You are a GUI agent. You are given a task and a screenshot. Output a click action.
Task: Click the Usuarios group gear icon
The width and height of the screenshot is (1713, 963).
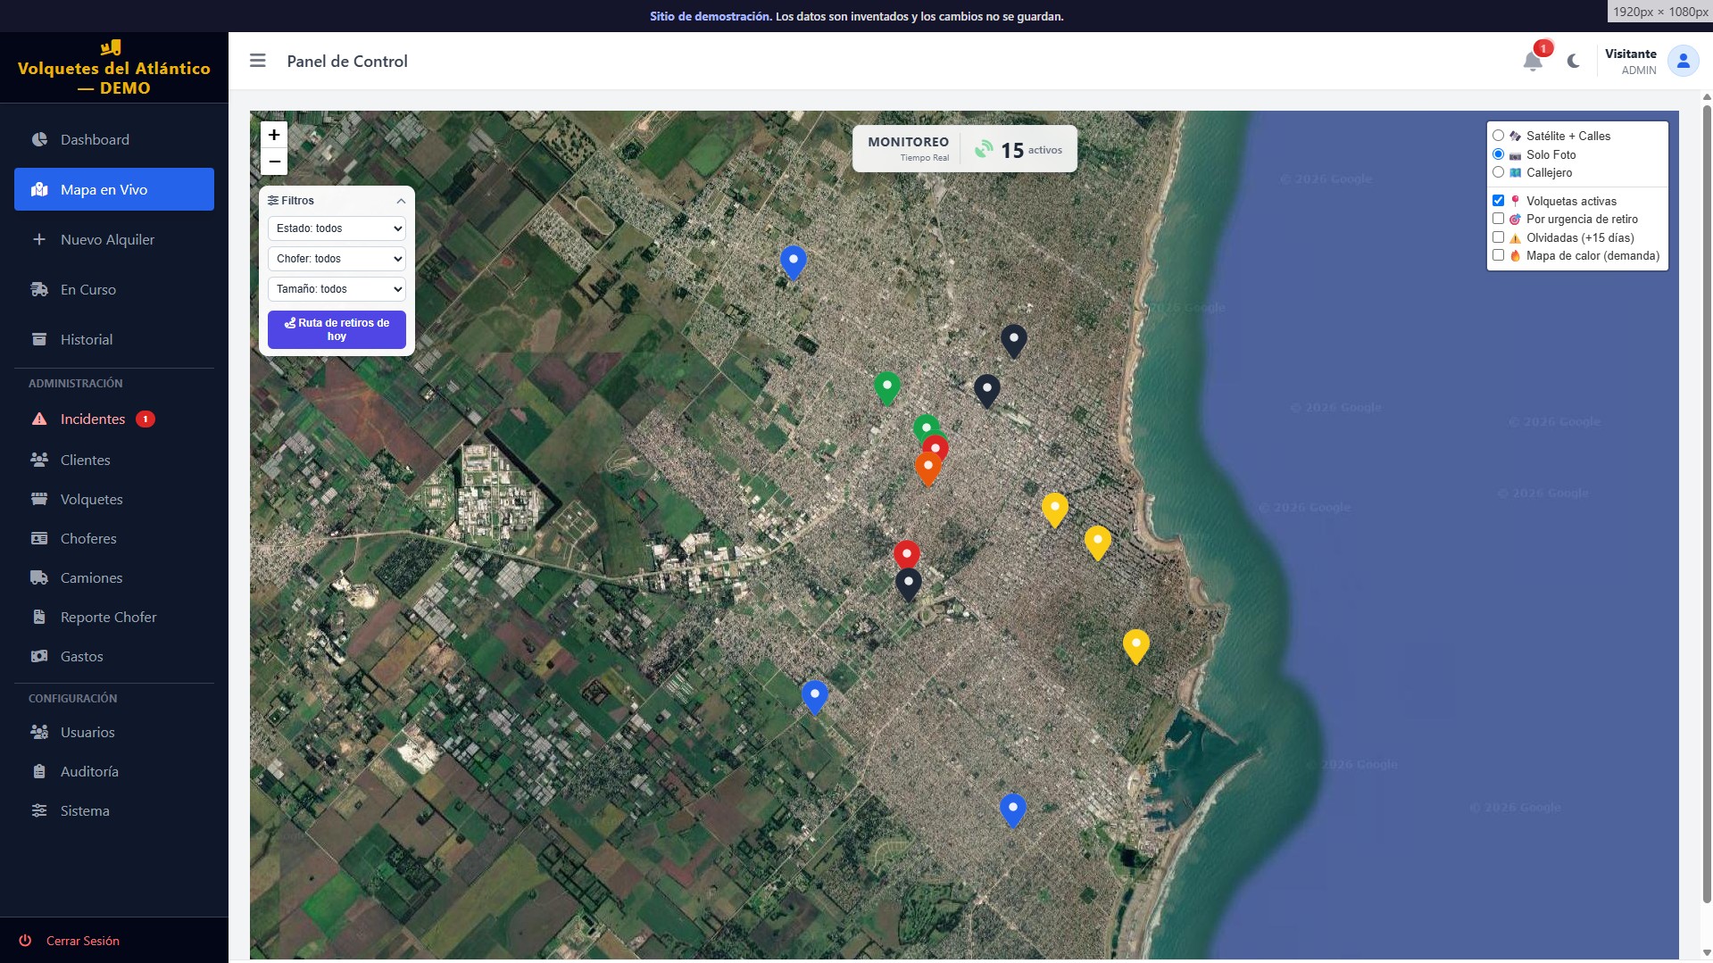(39, 732)
